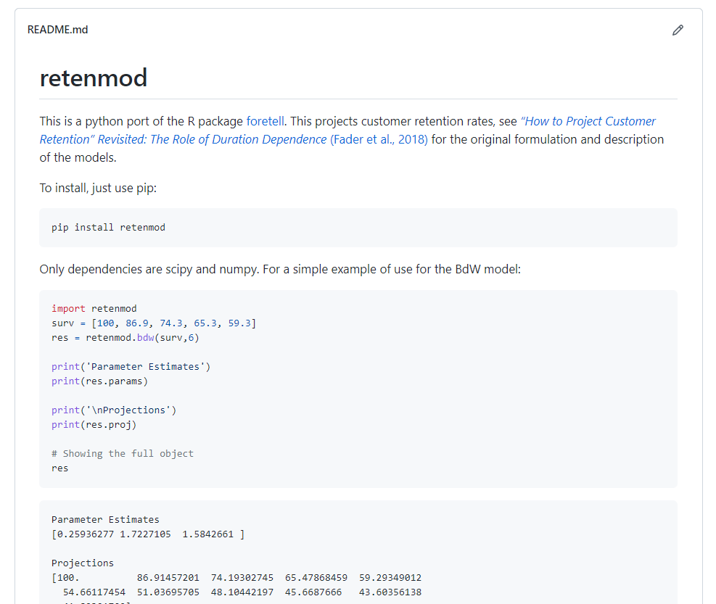The height and width of the screenshot is (604, 716).
Task: Click the "# Showing the full object" comment
Action: coord(123,453)
